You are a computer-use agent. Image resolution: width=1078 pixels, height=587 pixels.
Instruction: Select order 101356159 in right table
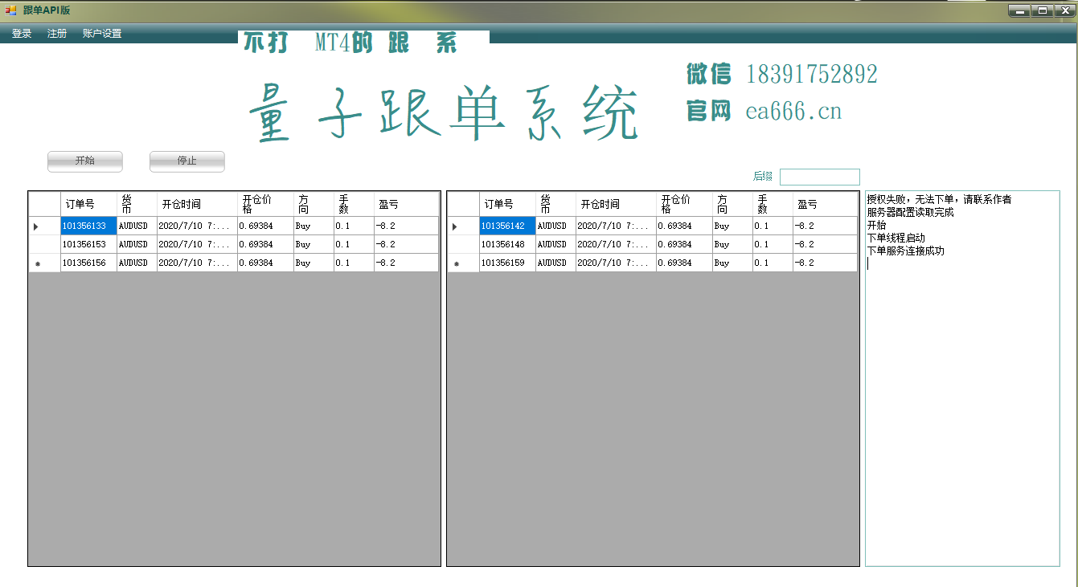coord(508,263)
